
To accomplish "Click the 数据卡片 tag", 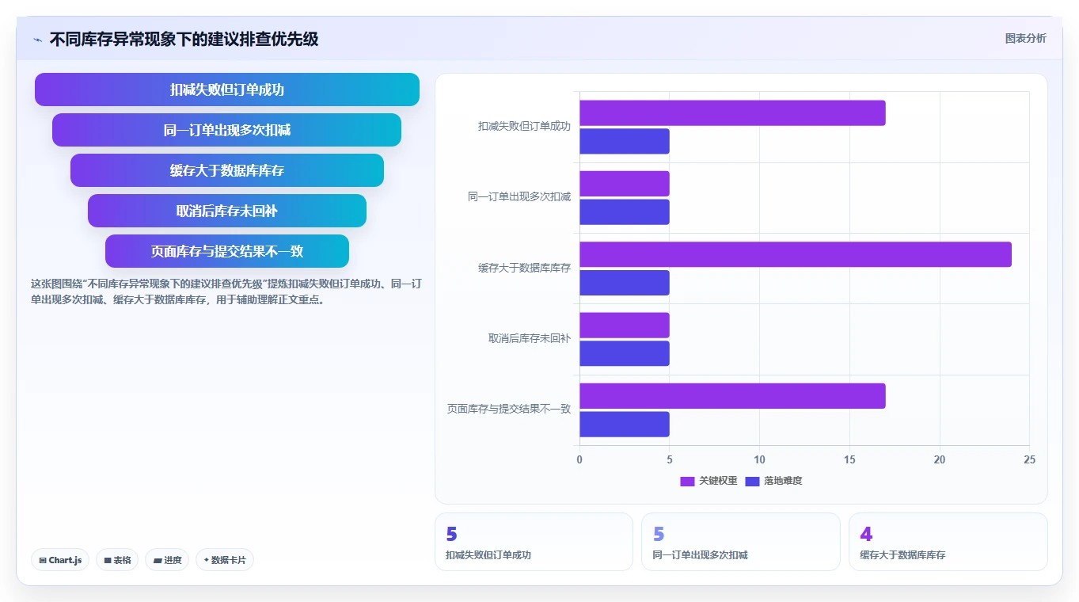I will point(225,560).
